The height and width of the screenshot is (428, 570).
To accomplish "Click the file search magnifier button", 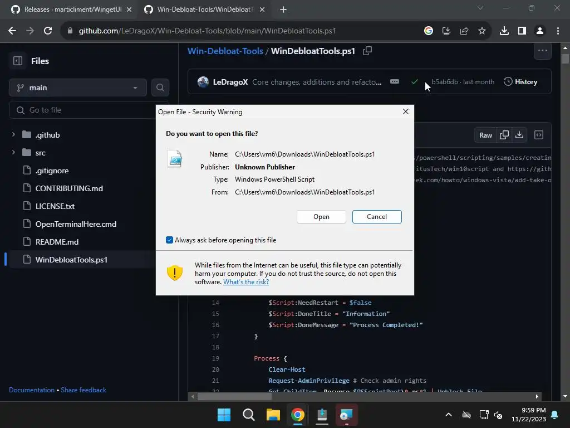I will pos(160,87).
